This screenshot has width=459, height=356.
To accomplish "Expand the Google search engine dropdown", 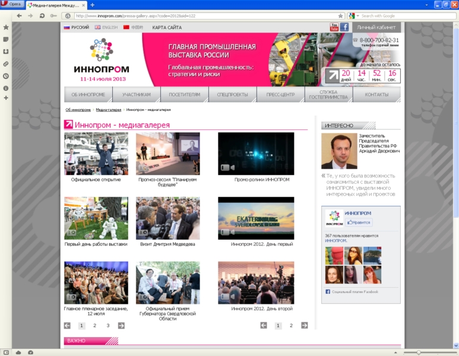I will 353,15.
